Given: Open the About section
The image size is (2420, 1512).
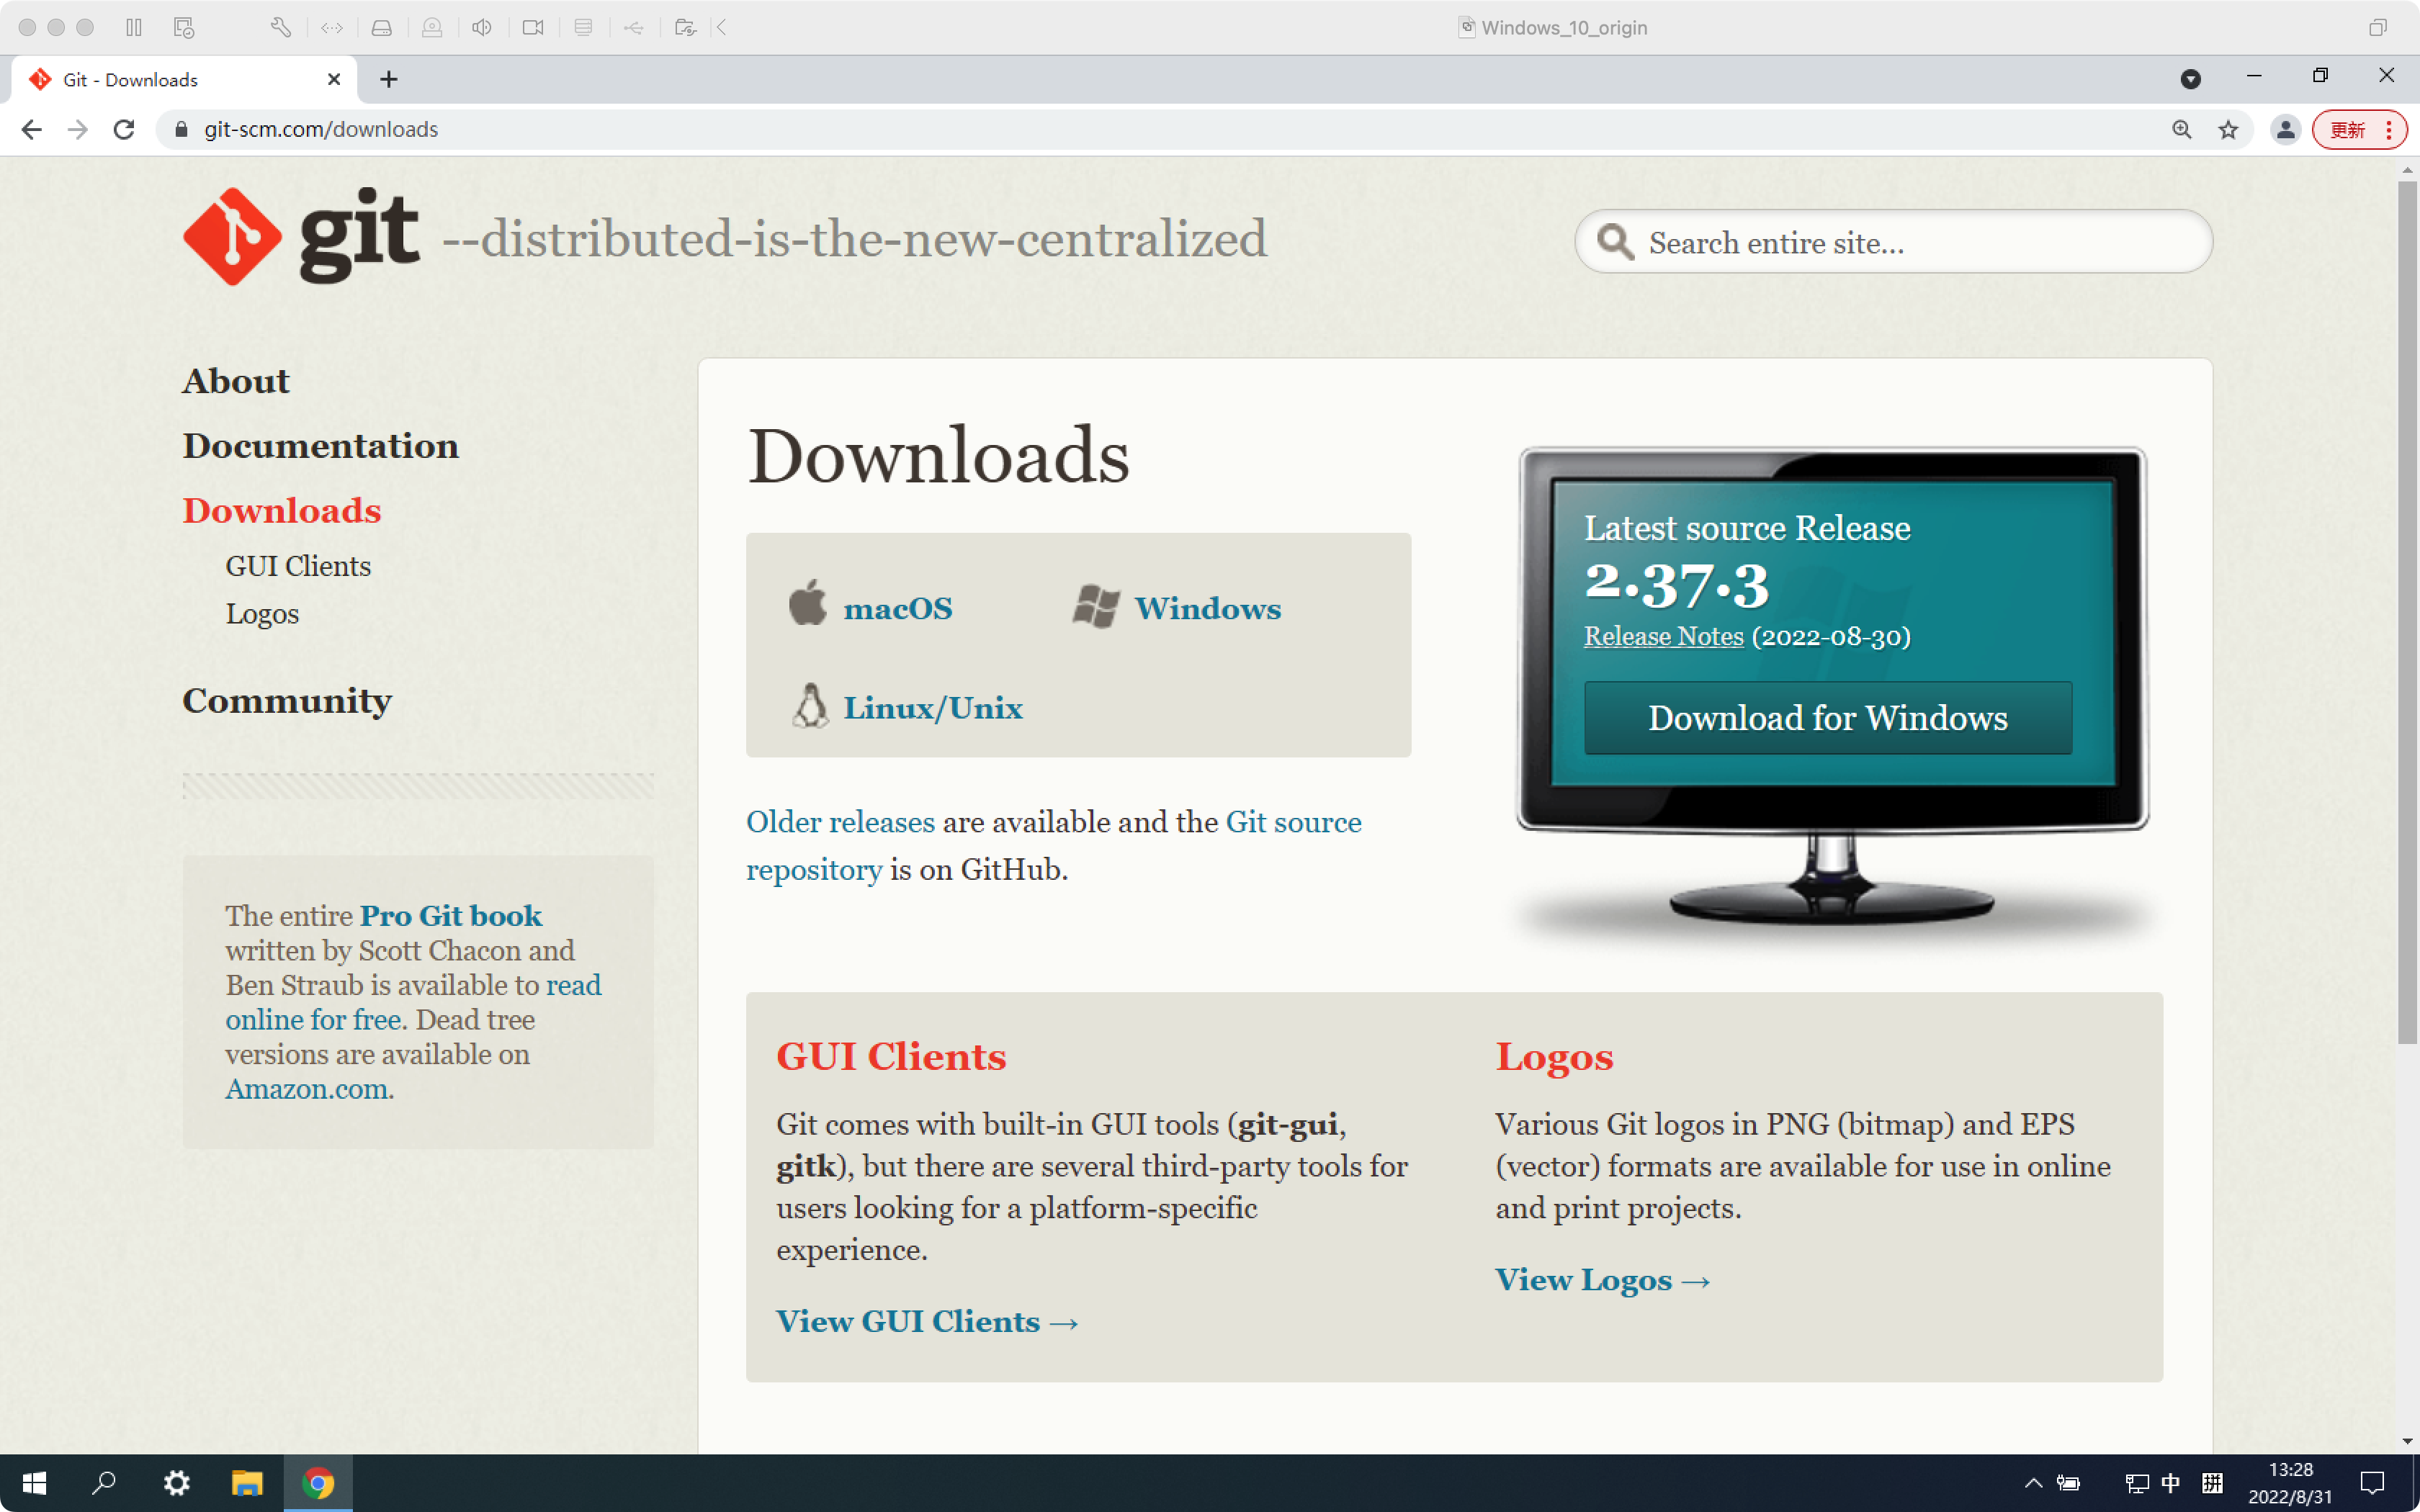Looking at the screenshot, I should pyautogui.click(x=236, y=381).
